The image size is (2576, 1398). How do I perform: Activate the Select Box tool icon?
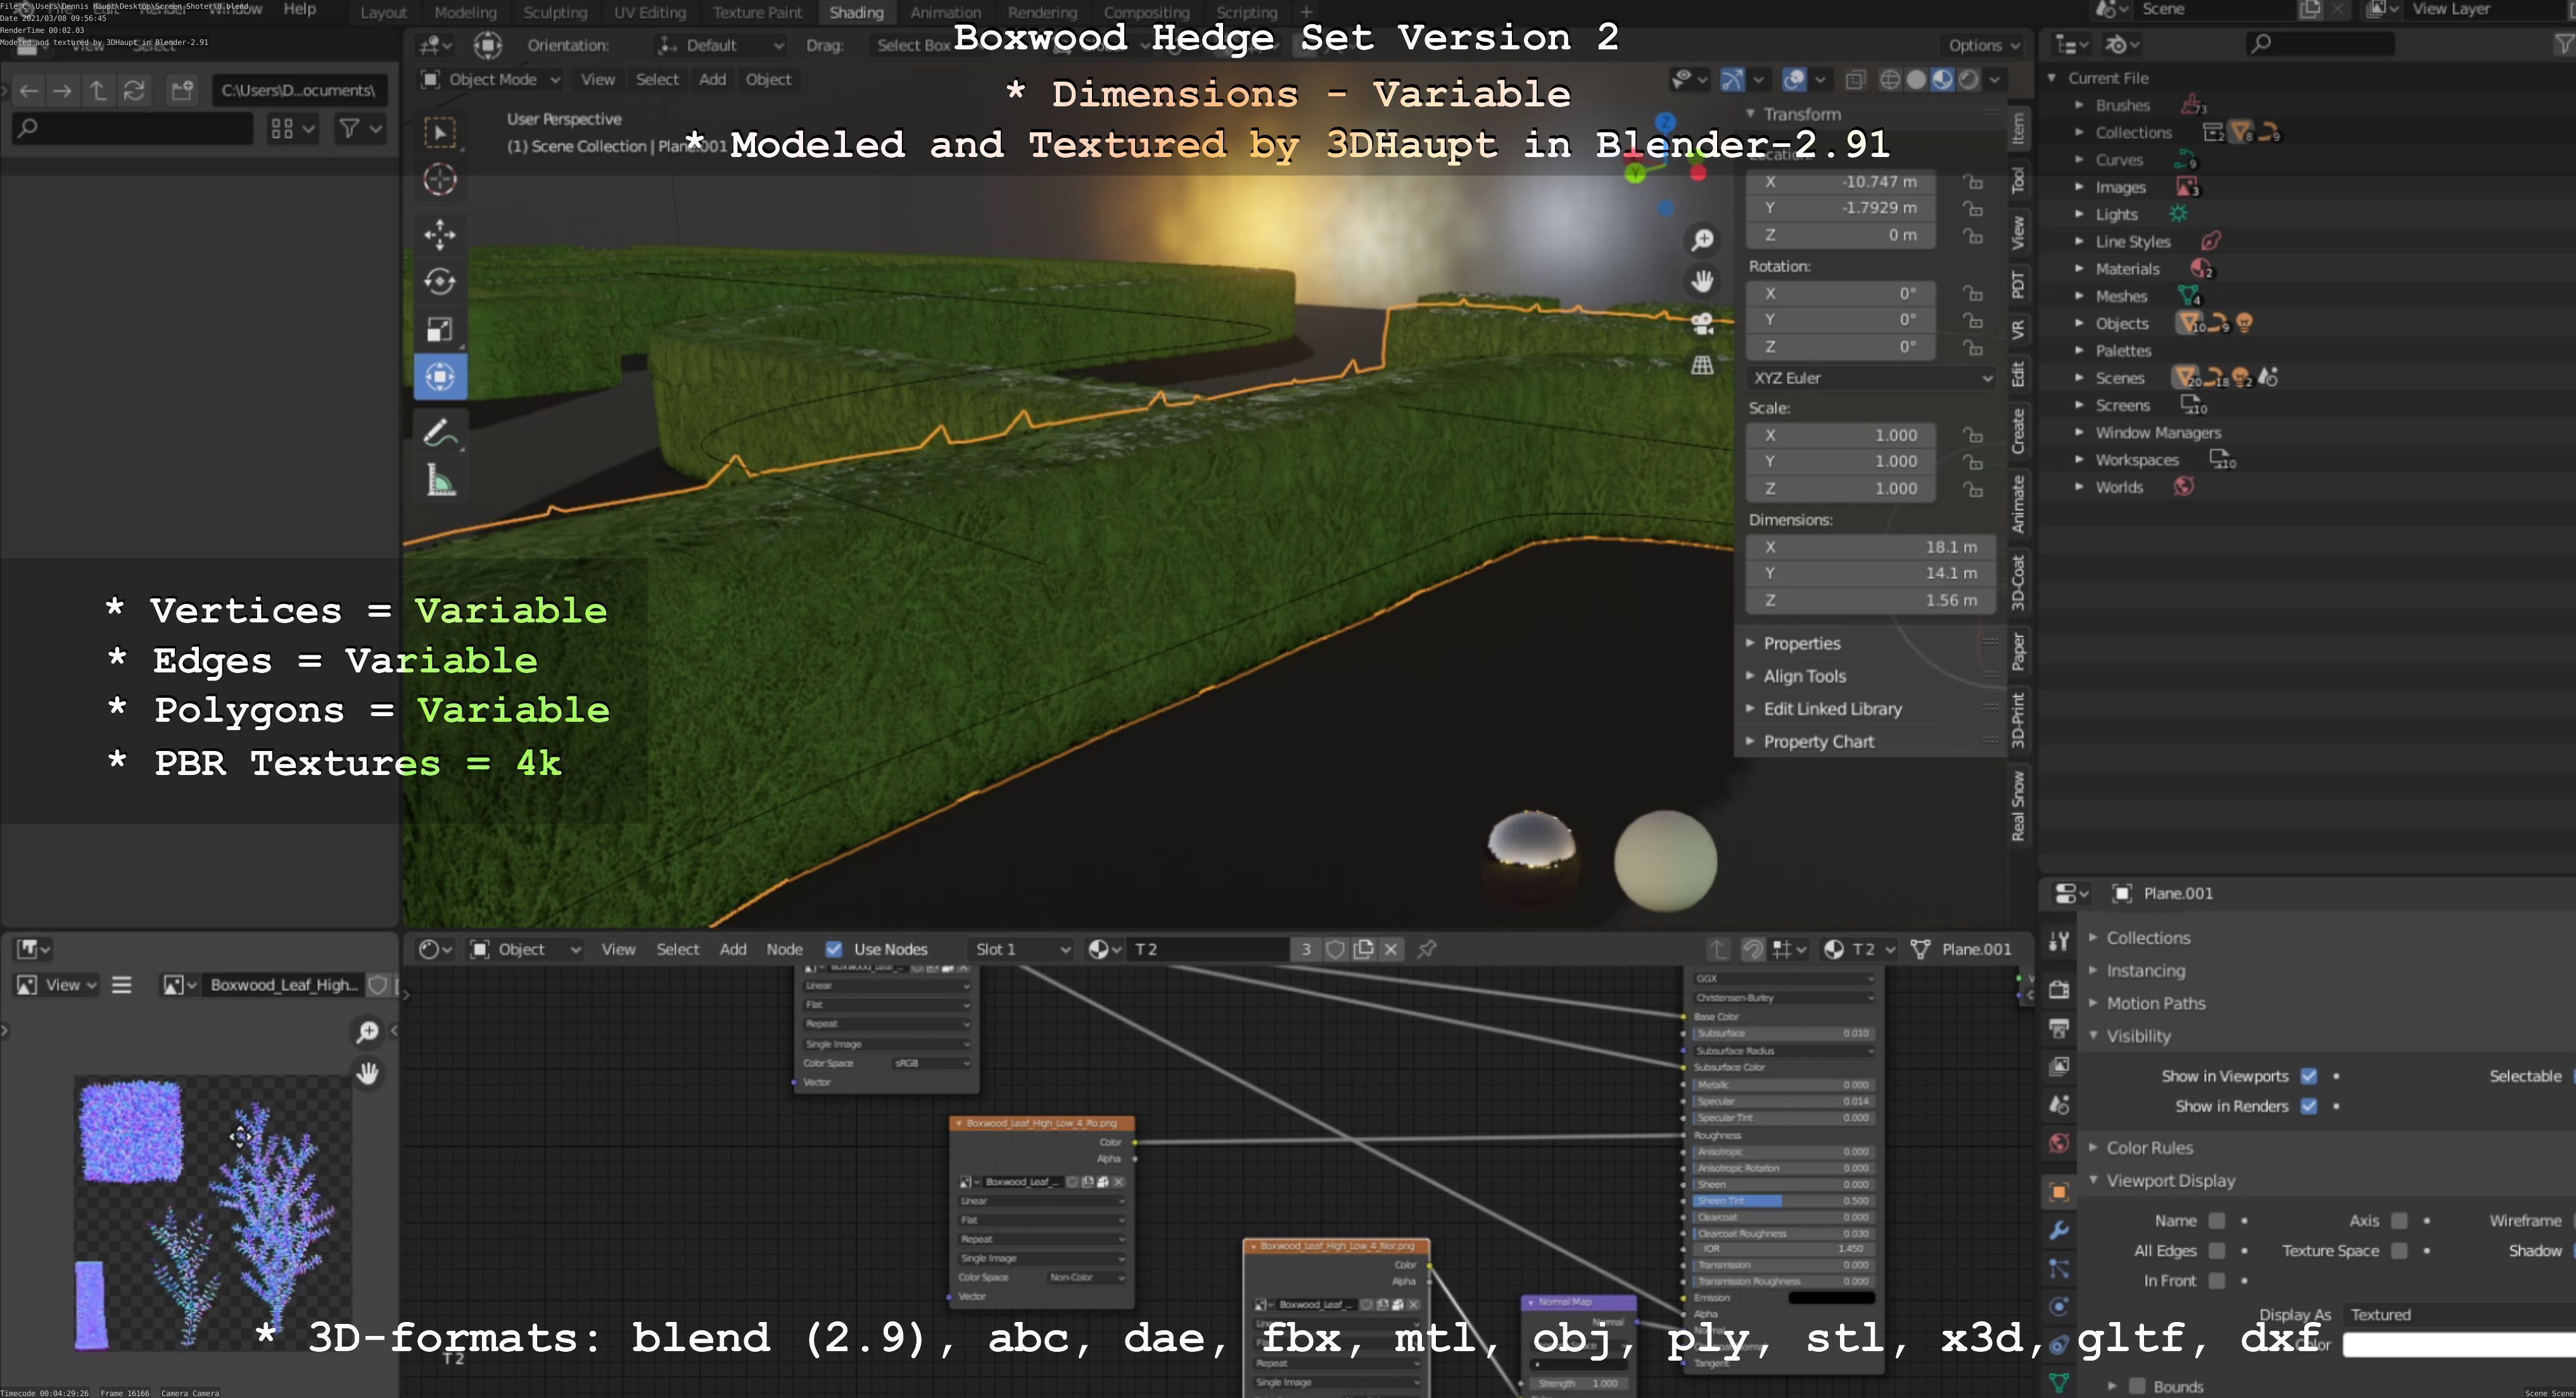pos(440,132)
